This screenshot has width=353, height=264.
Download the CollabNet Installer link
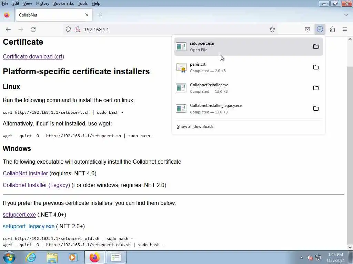click(25, 173)
